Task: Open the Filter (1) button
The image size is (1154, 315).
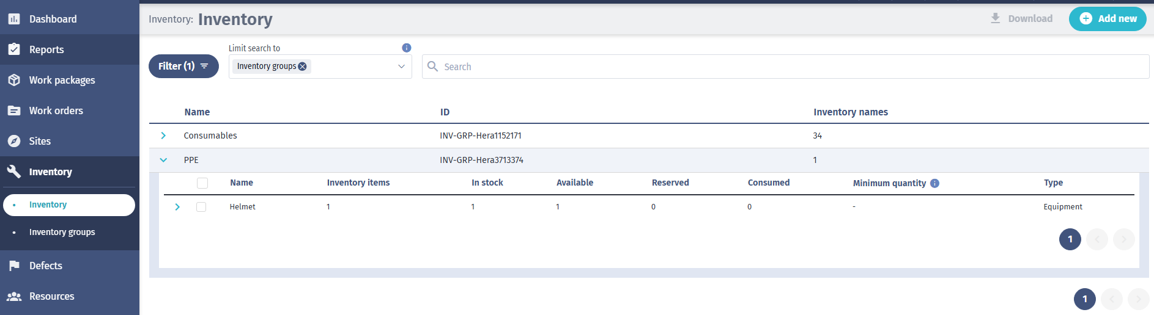Action: [x=183, y=66]
